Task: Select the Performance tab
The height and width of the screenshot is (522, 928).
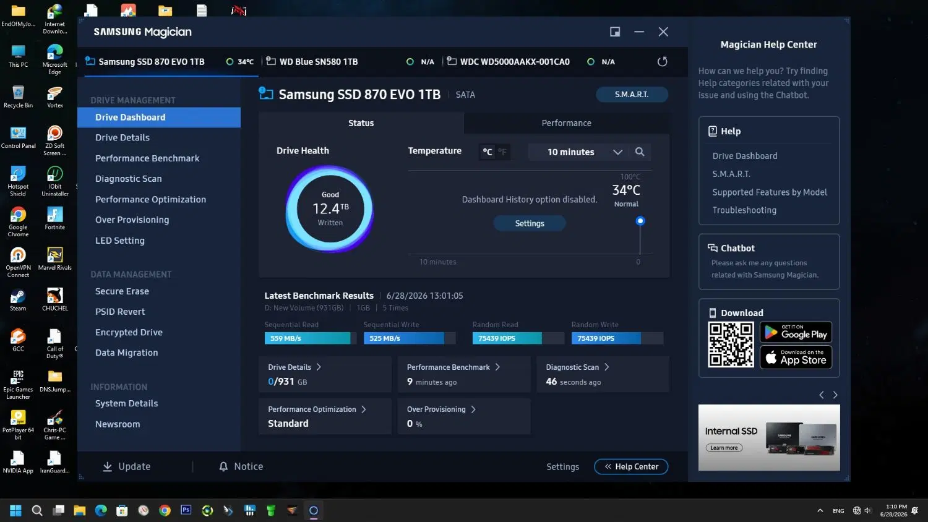Action: click(566, 123)
